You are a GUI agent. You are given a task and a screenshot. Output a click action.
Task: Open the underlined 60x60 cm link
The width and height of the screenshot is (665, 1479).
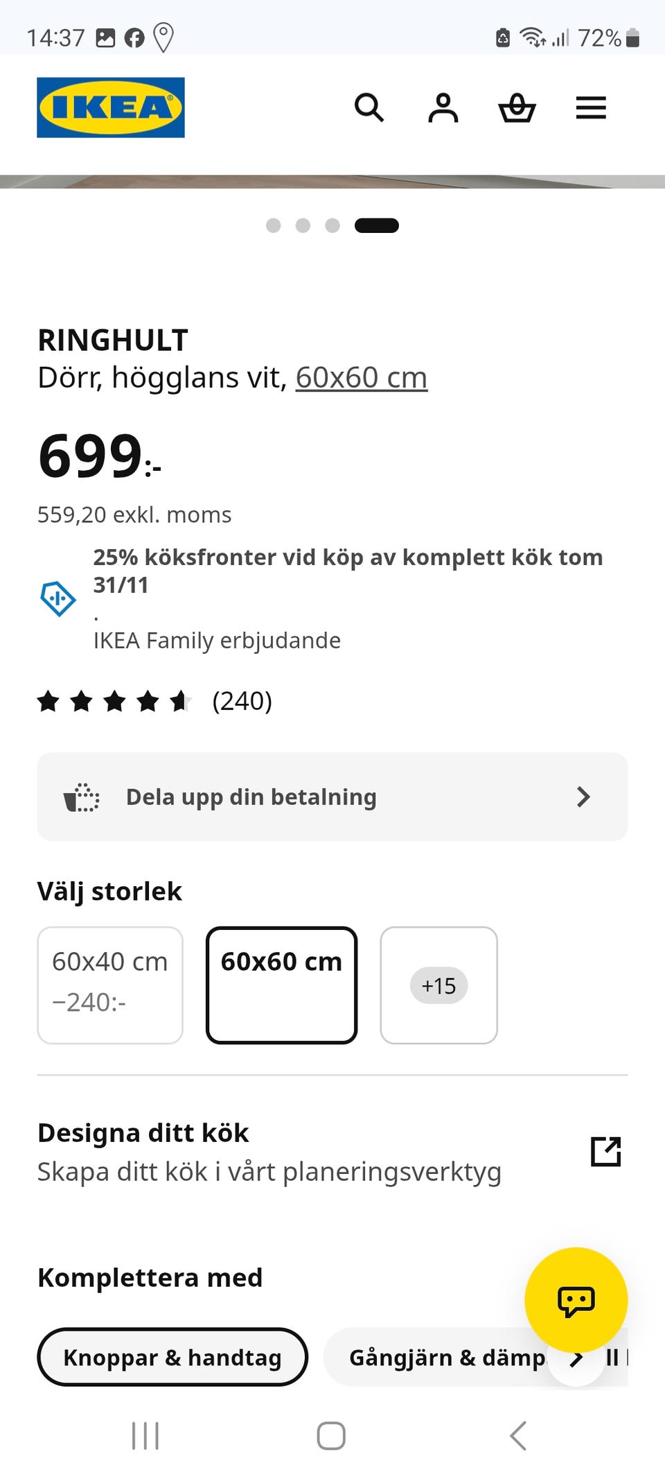[x=362, y=378]
